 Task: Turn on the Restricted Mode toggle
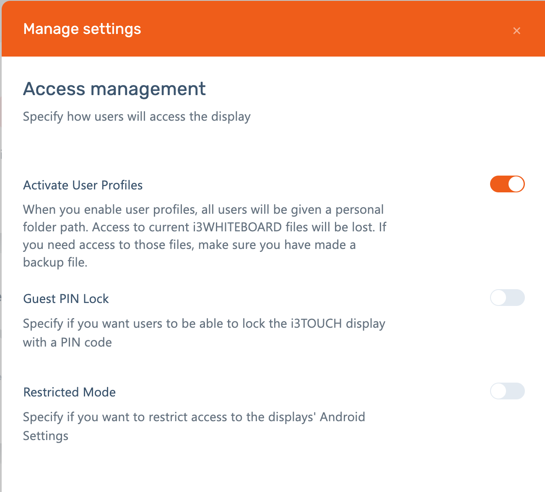coord(507,391)
